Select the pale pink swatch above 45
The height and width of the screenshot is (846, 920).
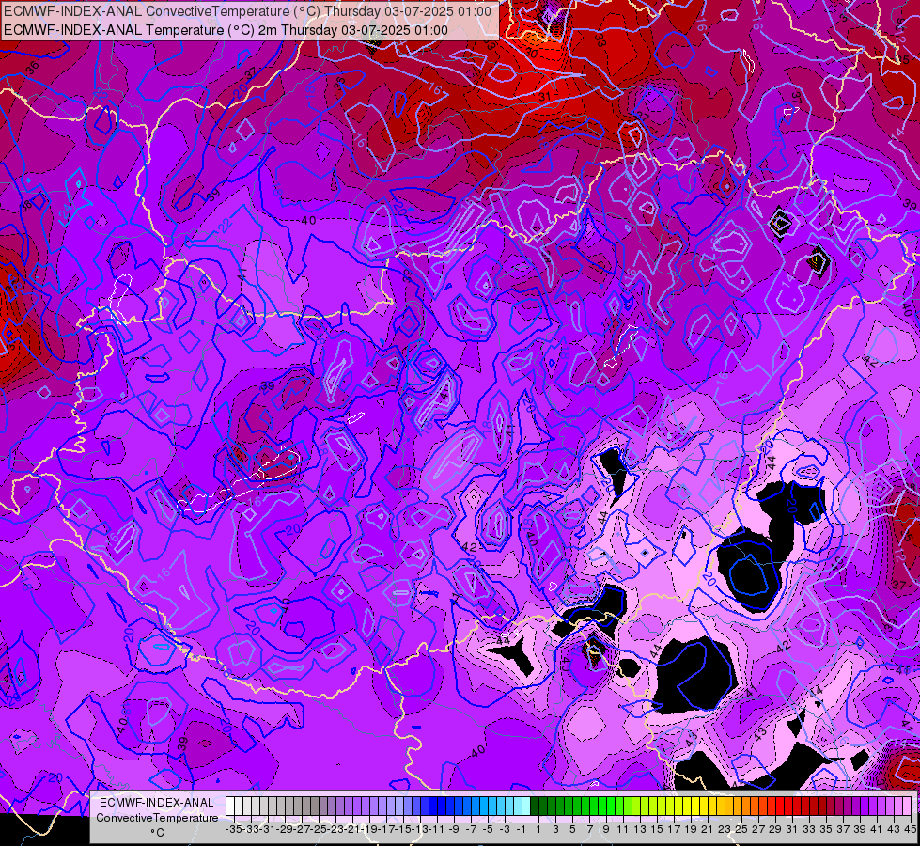point(907,806)
